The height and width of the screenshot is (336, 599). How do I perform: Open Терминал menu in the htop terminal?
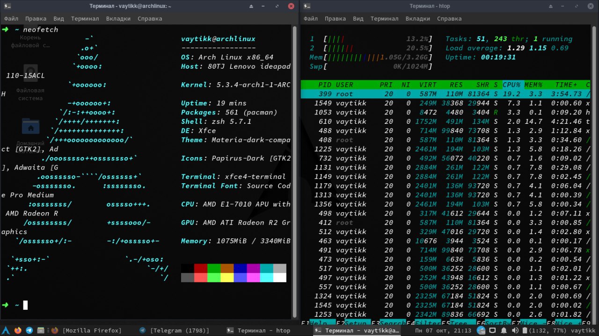384,19
